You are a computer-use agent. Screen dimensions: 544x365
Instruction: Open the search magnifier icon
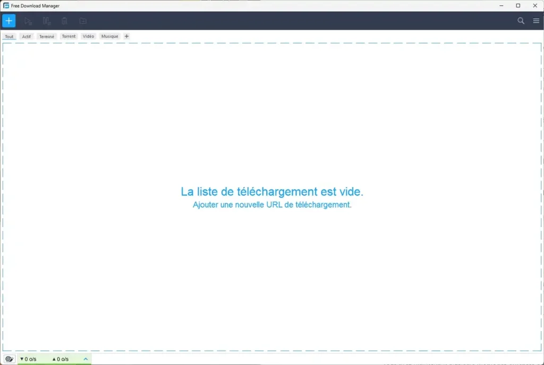click(521, 21)
